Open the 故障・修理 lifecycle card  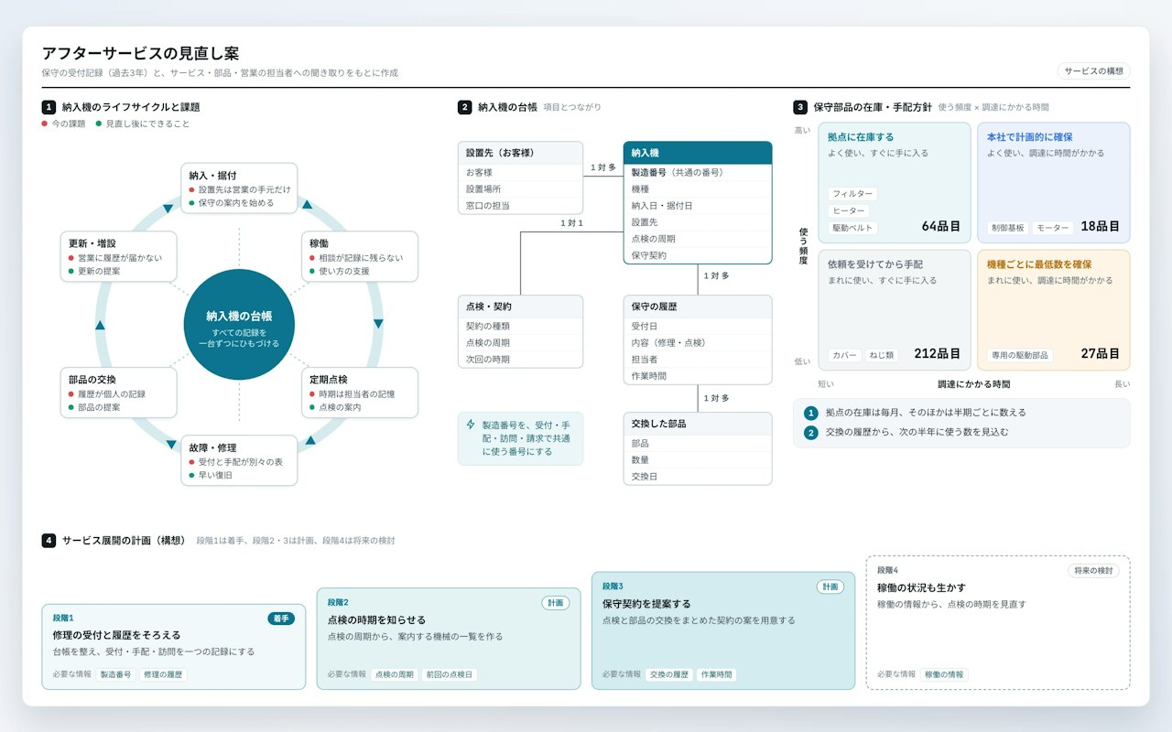coord(239,460)
